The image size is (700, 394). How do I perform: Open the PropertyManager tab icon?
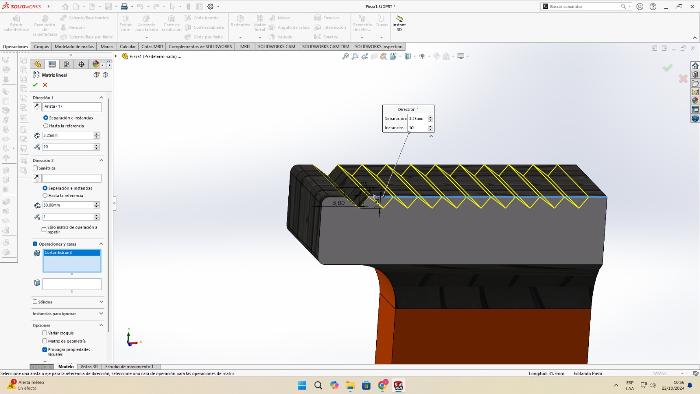52,64
